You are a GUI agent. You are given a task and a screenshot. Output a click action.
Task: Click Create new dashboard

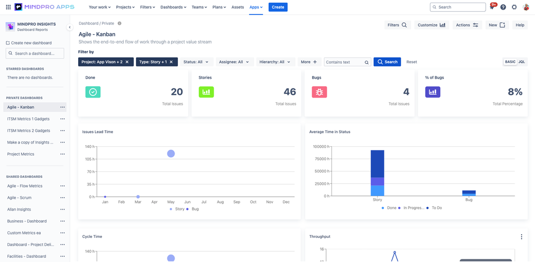coord(29,43)
